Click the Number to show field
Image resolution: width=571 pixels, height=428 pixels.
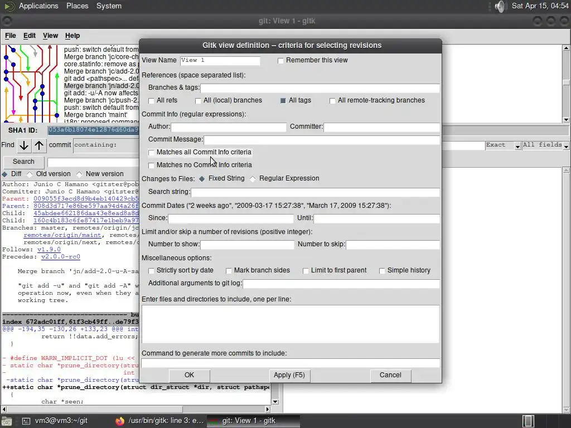coord(247,245)
